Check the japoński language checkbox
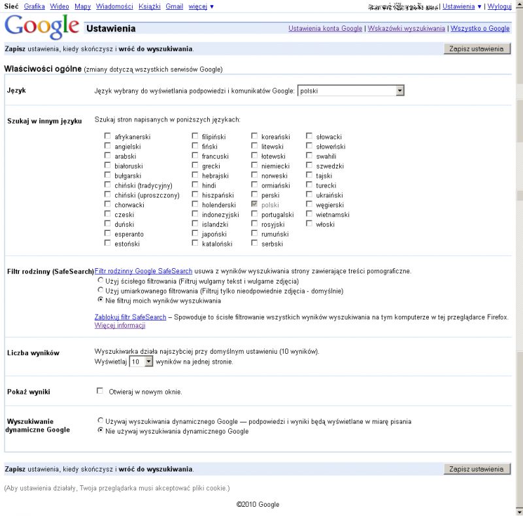This screenshot has height=516, width=523. point(195,233)
